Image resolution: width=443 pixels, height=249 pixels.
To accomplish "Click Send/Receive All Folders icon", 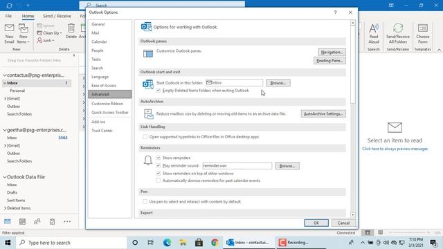I will tap(398, 34).
